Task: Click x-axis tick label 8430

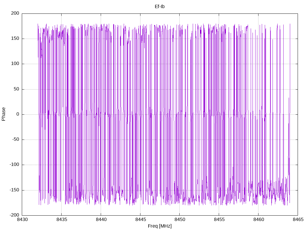Action: (22, 220)
